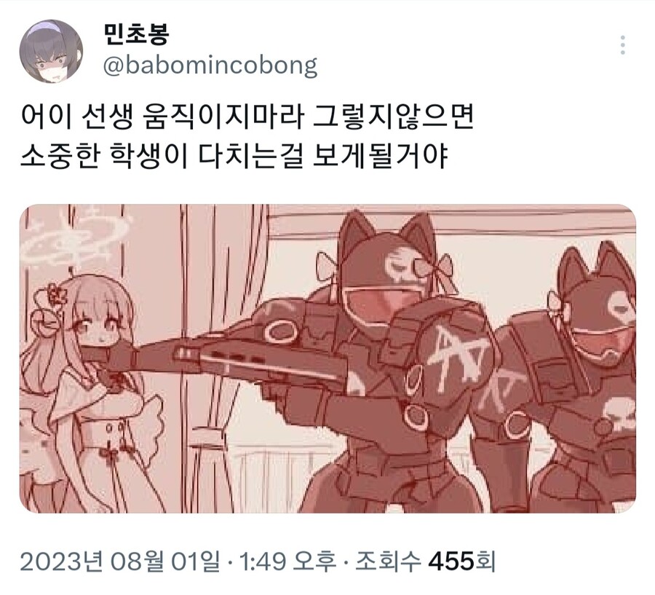Screen dimensions: 655x595
Task: Open 민초봉's profile avatar picture
Action: [x=51, y=50]
